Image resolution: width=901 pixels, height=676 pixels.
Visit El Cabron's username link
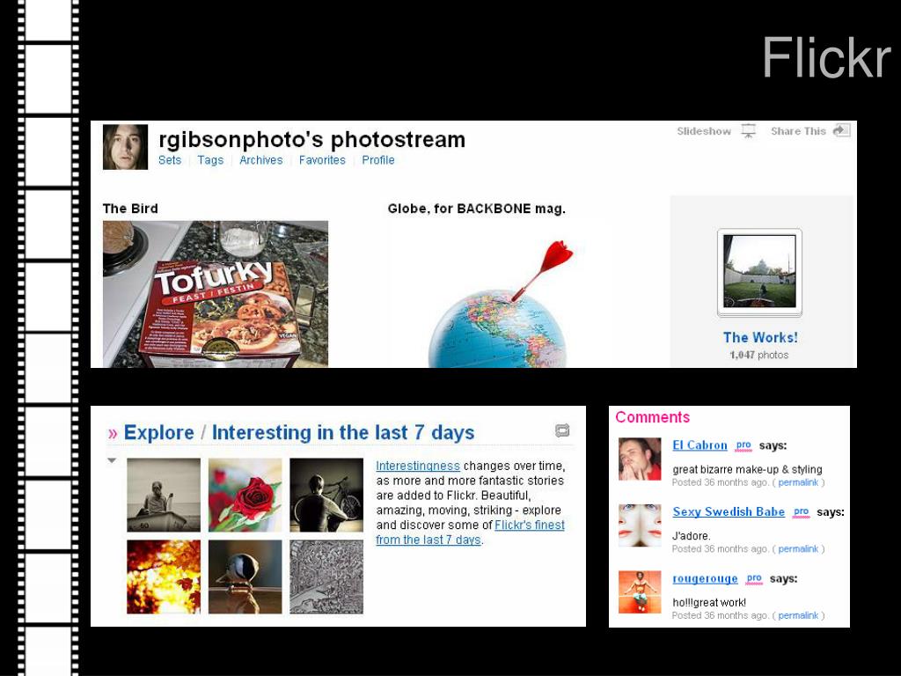[x=700, y=445]
